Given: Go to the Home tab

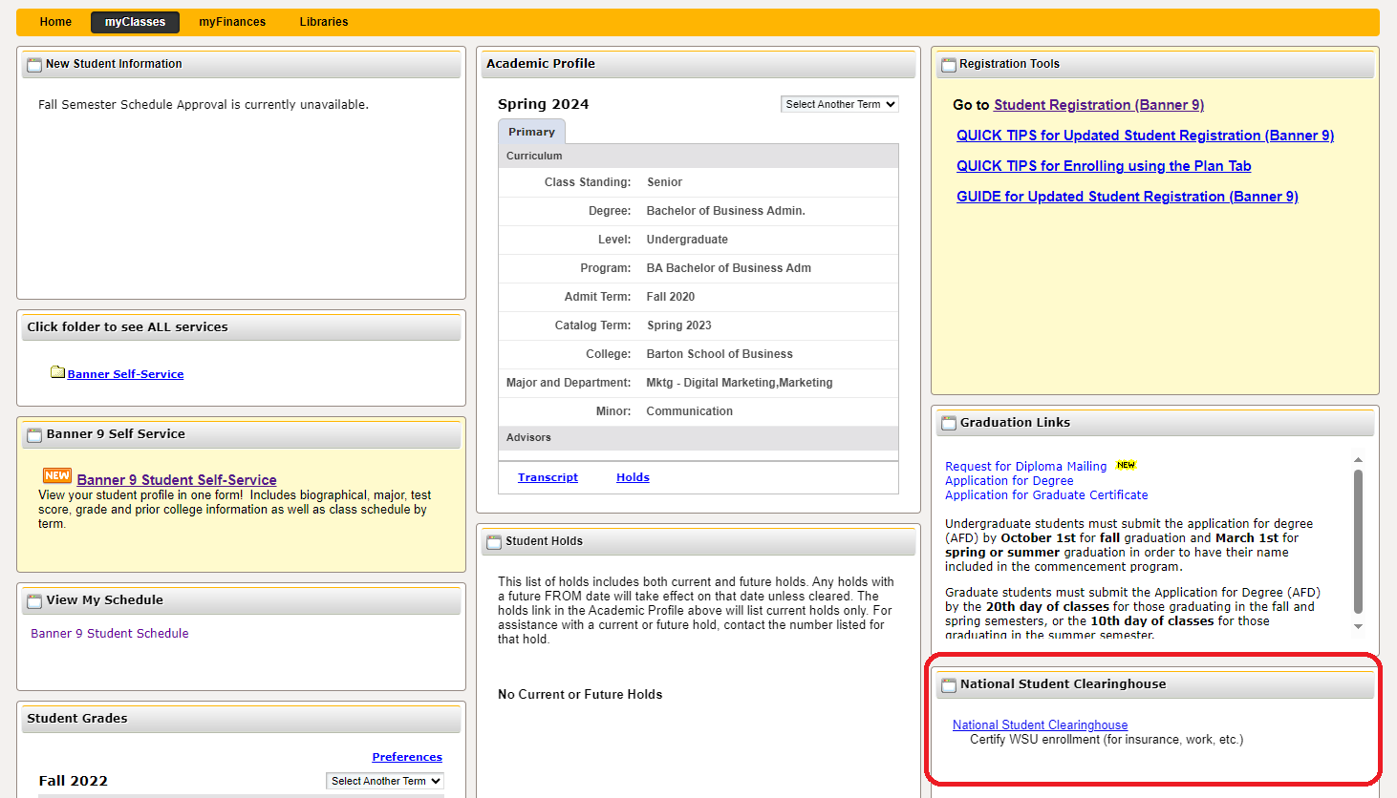Looking at the screenshot, I should [55, 22].
